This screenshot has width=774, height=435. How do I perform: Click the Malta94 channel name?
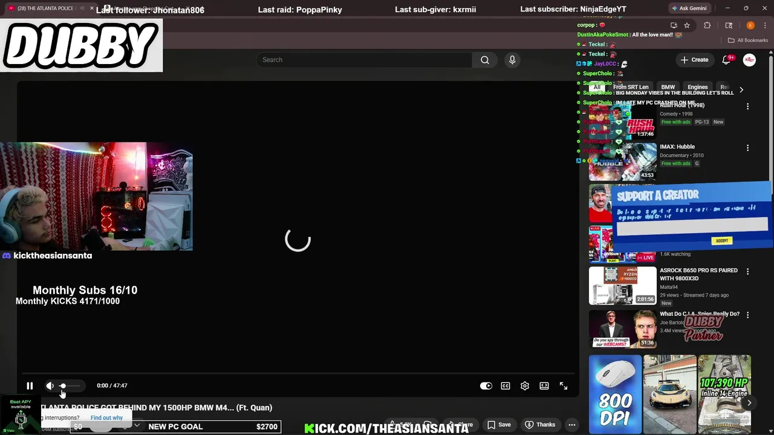[669, 287]
